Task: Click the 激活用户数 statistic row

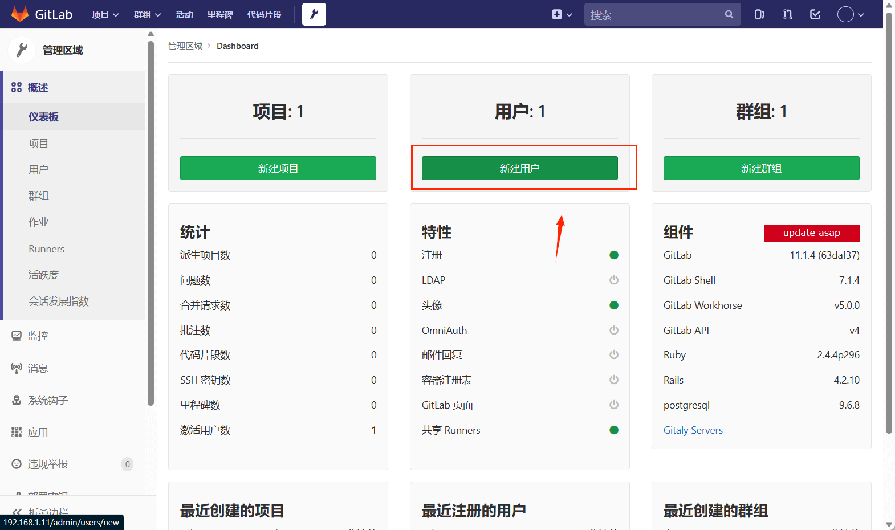Action: tap(278, 430)
